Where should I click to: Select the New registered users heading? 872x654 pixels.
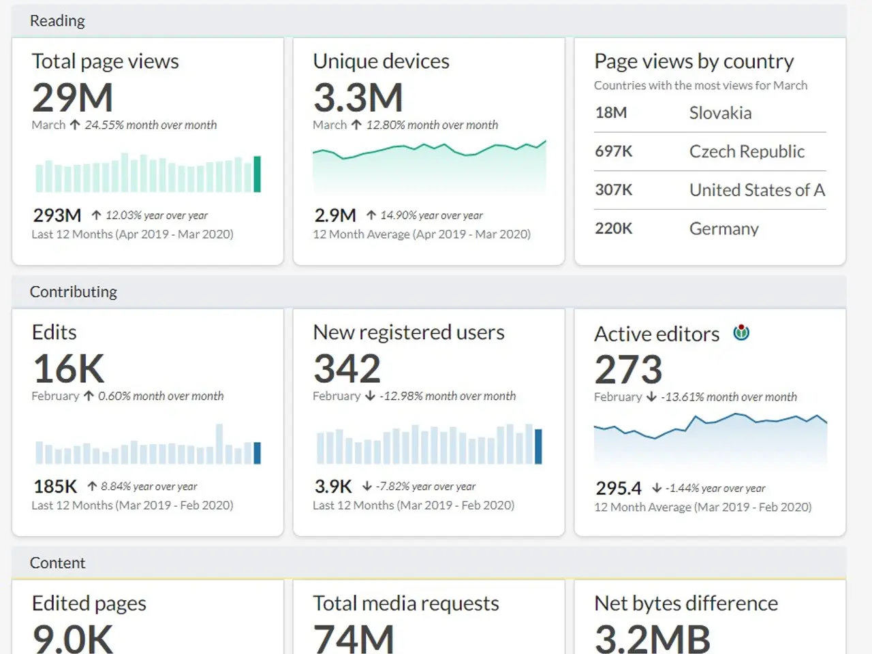pos(408,332)
